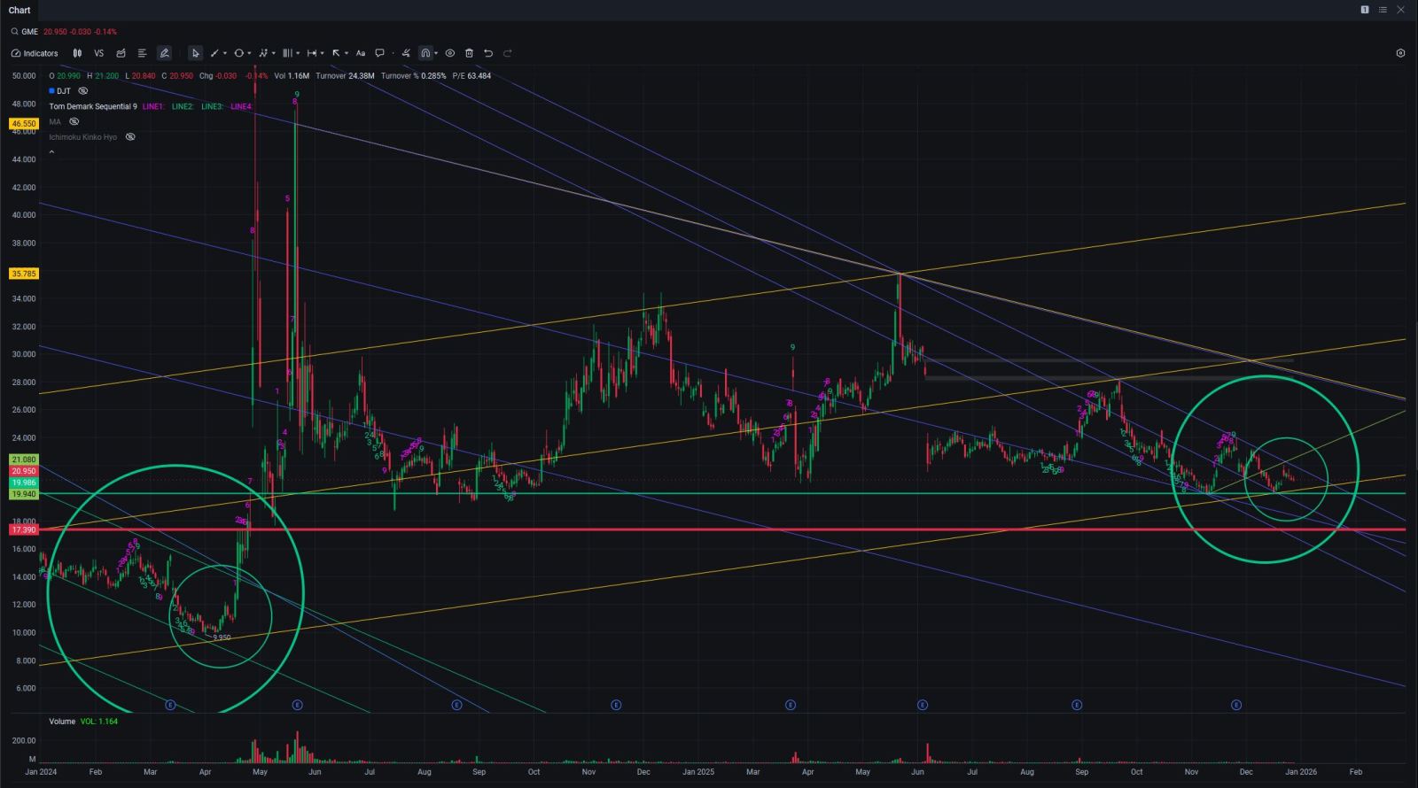This screenshot has width=1418, height=788.
Task: Collapse the indicator legend list
Action: pyautogui.click(x=51, y=152)
